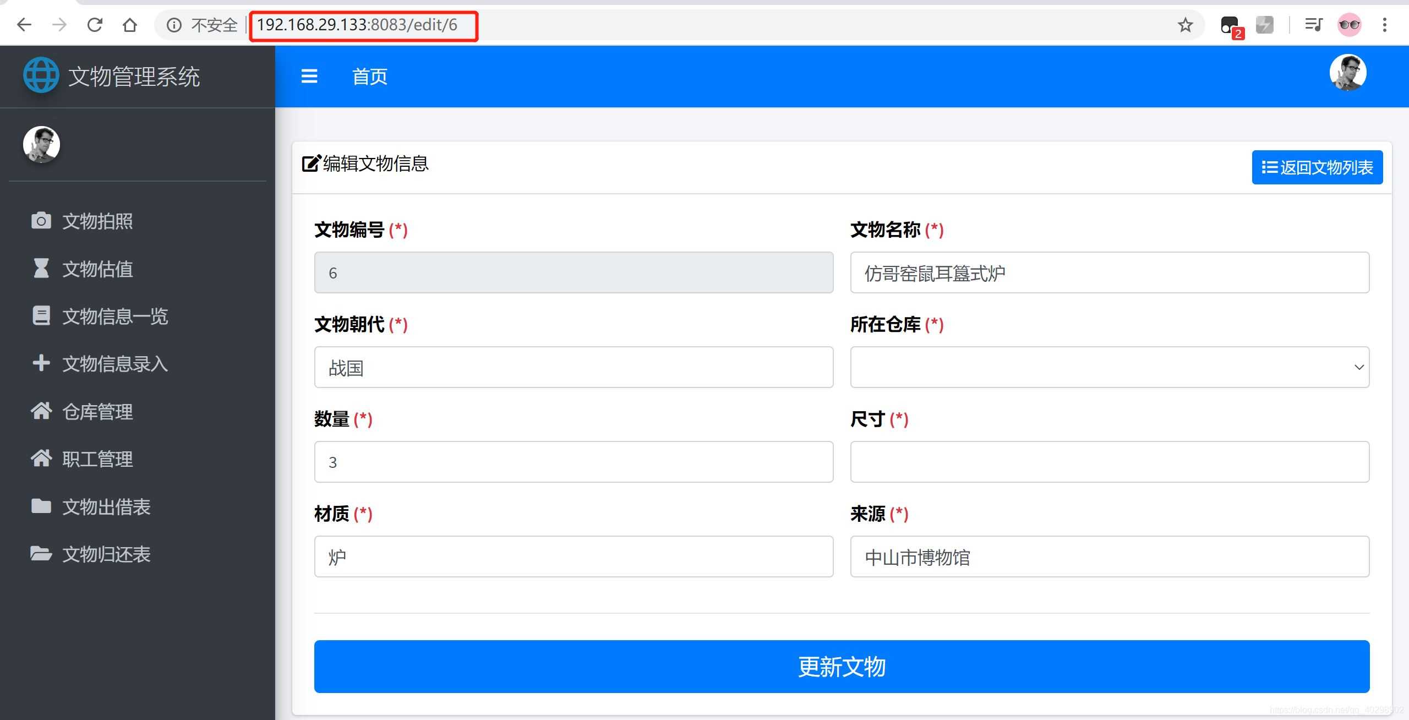The height and width of the screenshot is (720, 1409).
Task: Click the profile avatar in the sidebar
Action: click(x=41, y=144)
